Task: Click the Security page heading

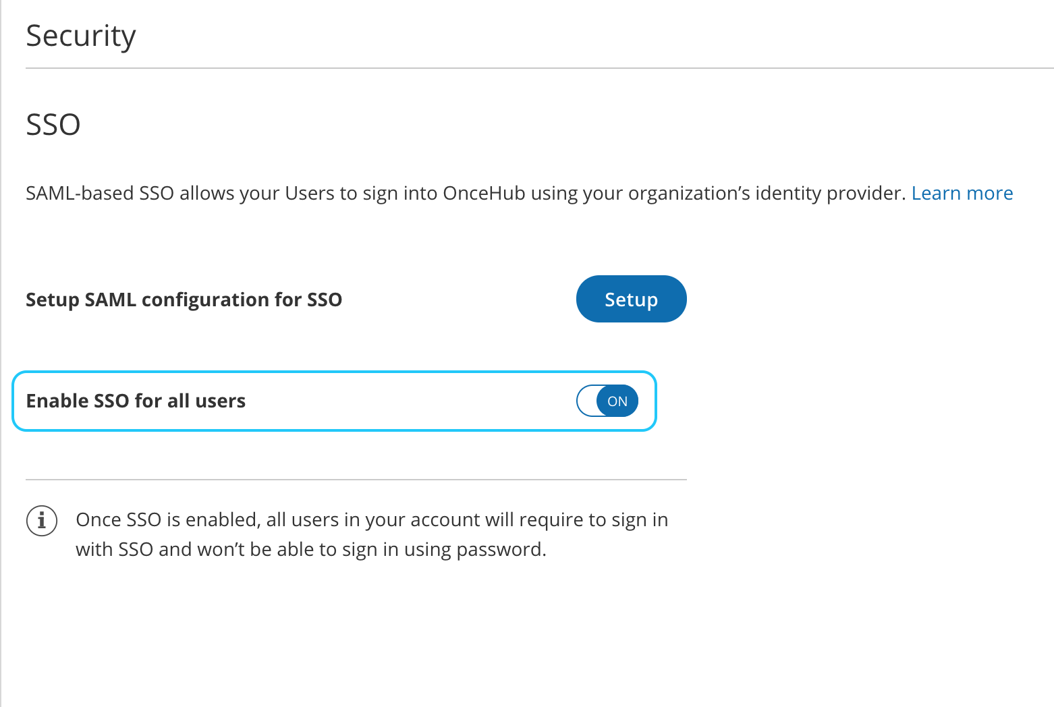Action: [x=81, y=36]
